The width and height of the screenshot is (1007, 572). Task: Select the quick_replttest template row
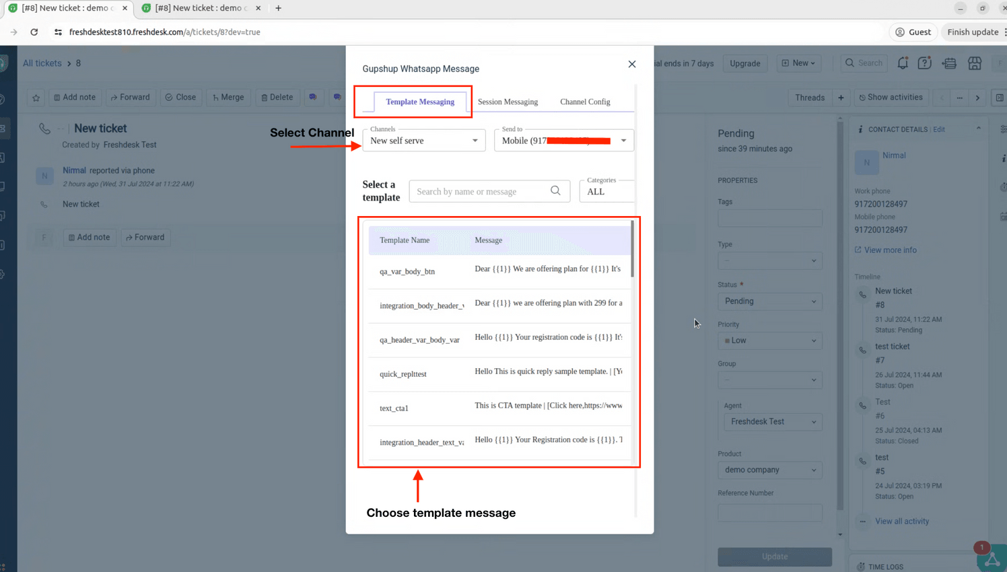click(498, 373)
